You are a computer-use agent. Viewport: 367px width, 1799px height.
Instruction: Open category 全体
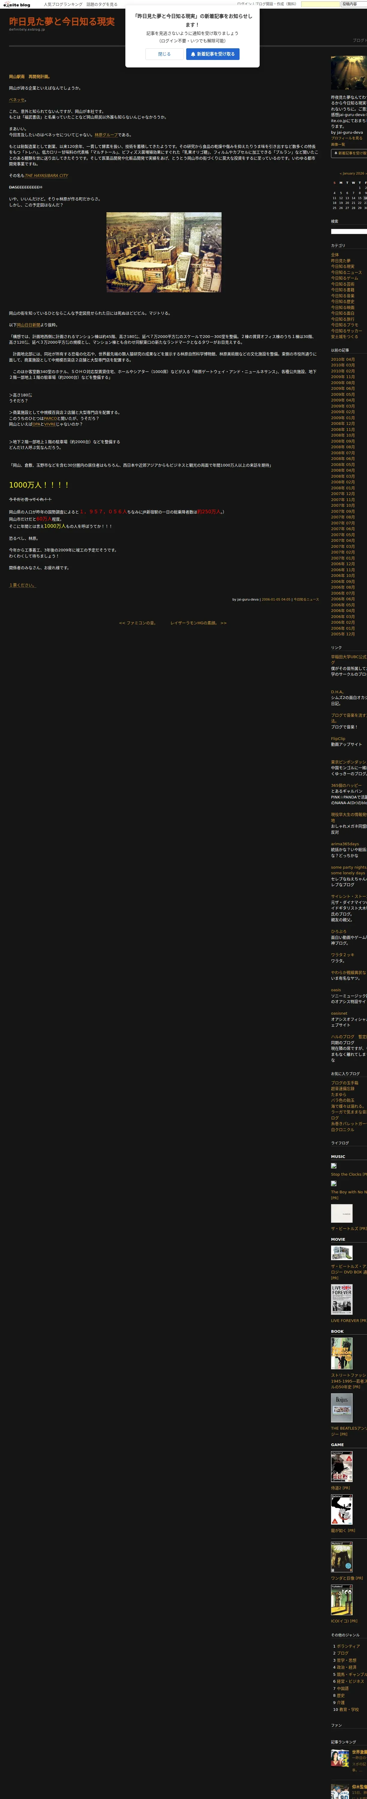(x=335, y=255)
